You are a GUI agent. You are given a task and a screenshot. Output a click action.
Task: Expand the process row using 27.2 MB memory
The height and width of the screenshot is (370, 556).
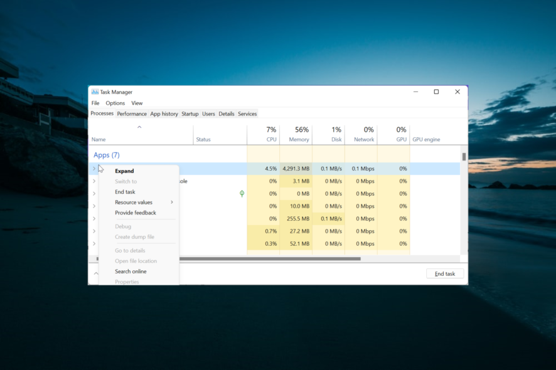pos(94,231)
